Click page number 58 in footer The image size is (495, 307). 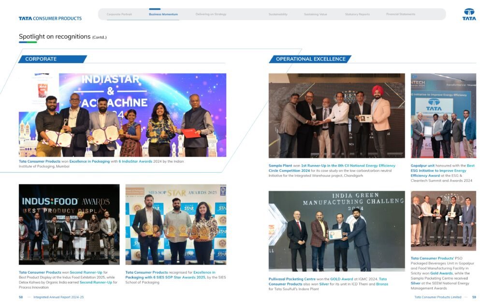[21, 297]
